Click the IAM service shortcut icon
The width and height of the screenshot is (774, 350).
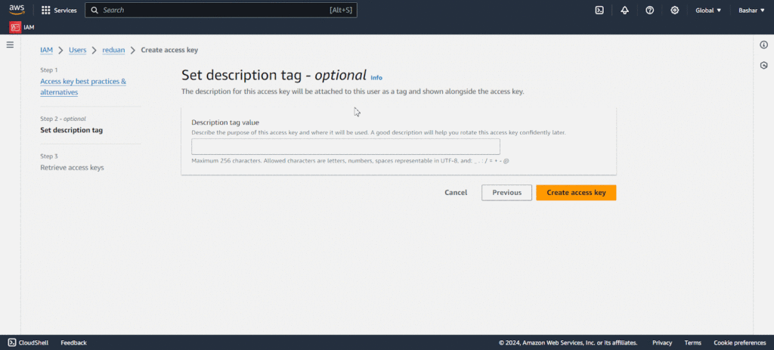coord(15,27)
